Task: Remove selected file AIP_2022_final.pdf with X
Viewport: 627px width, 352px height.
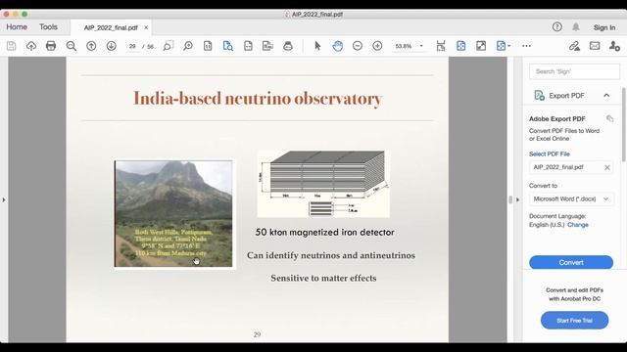Action: [607, 167]
